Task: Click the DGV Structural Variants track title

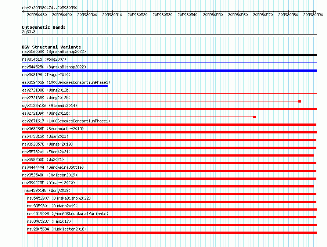Action: 51,47
